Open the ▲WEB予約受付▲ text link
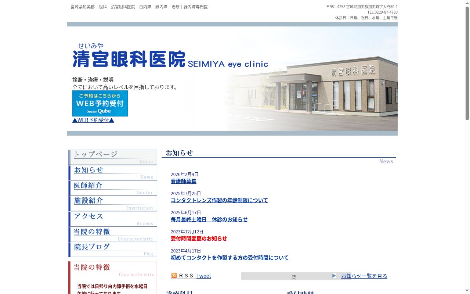Viewport: 470px width, 294px height. pos(93,120)
